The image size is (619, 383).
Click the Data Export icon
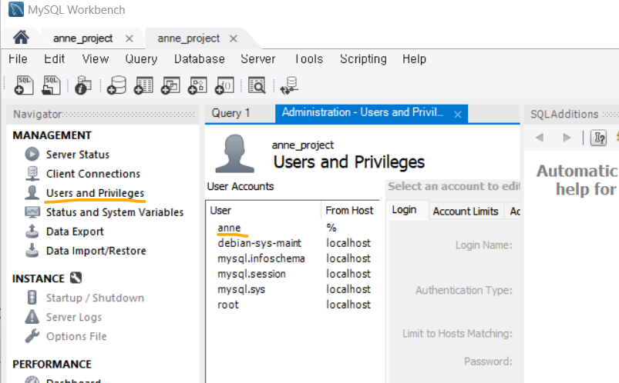(x=32, y=231)
